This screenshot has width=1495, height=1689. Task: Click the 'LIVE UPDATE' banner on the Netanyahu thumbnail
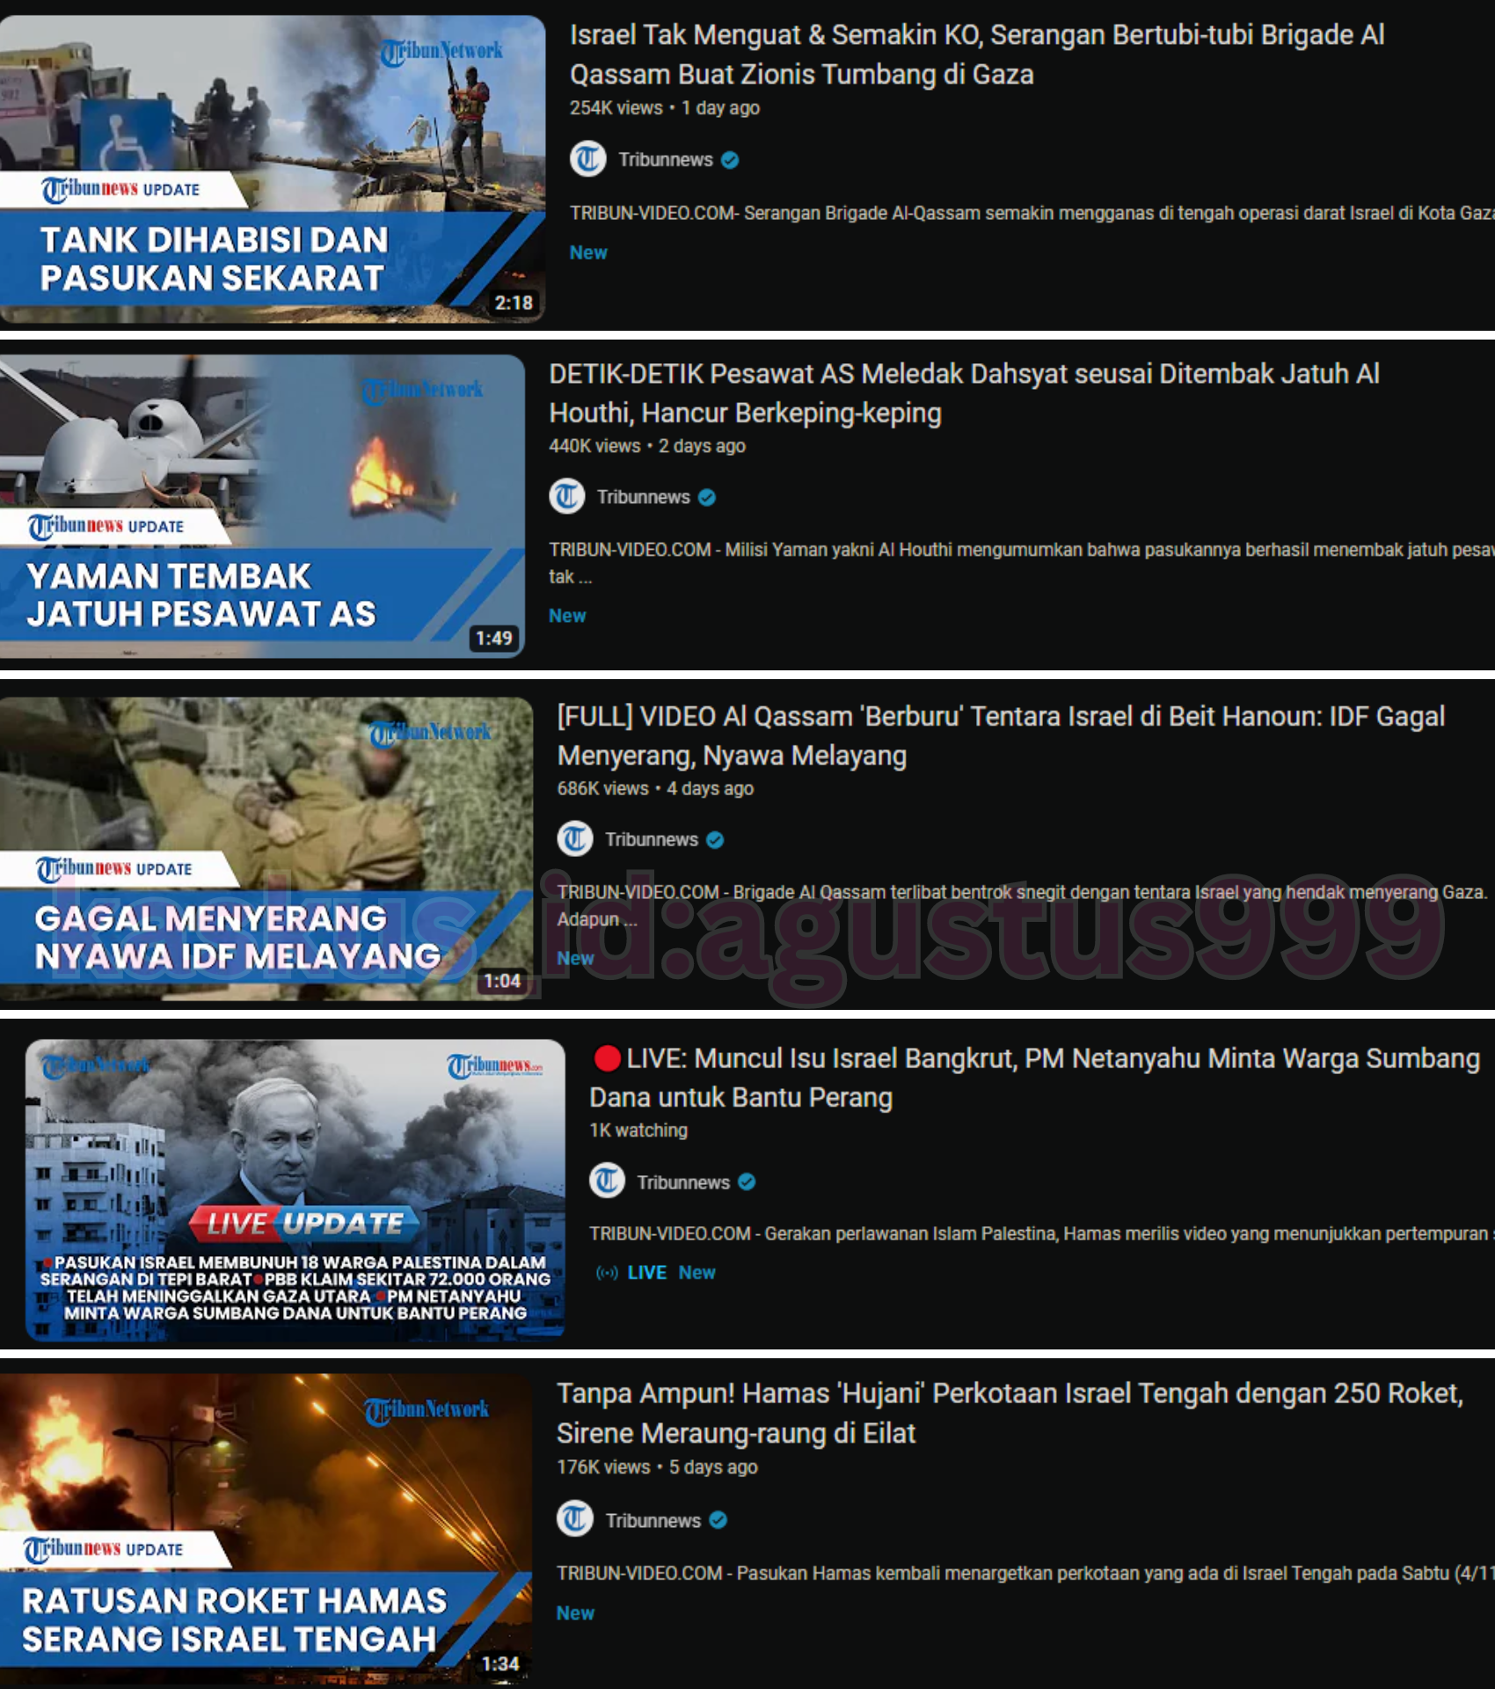pyautogui.click(x=303, y=1223)
